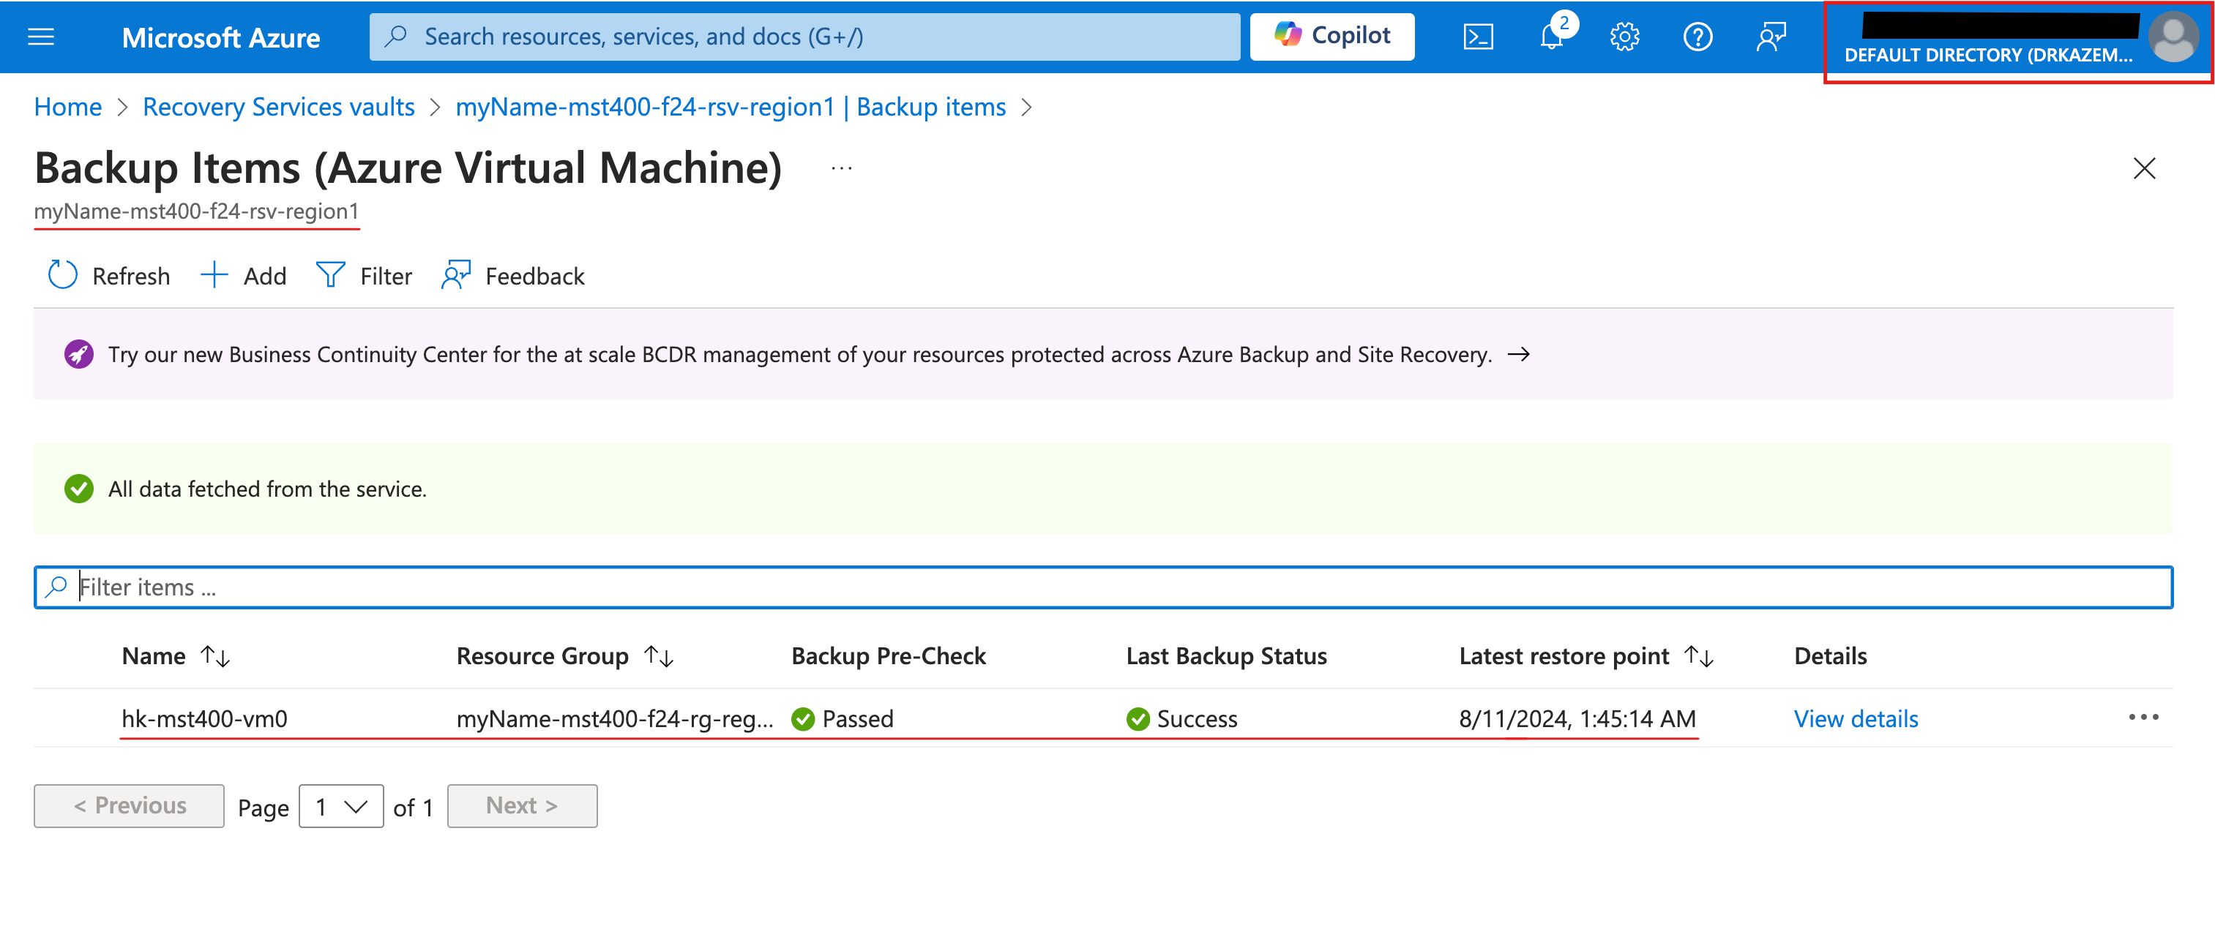
Task: Click the 8/11/2024, 1:45:14 AM restore point
Action: click(1577, 718)
